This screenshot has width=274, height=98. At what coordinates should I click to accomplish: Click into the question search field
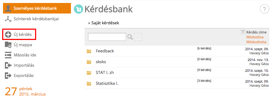(x=107, y=37)
